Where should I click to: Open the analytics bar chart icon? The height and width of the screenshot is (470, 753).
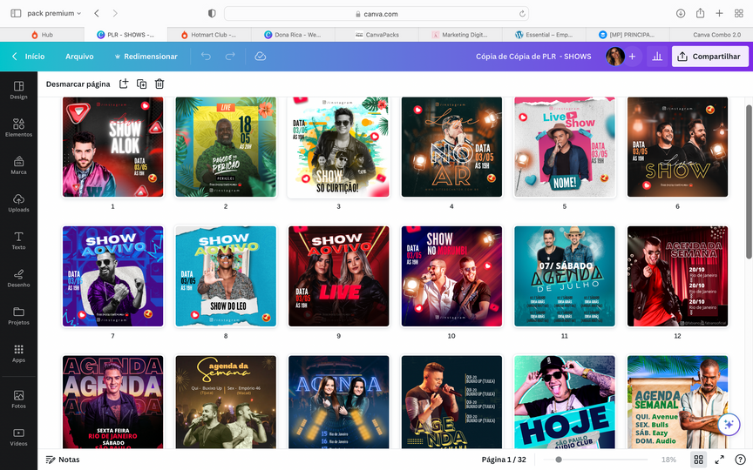tap(657, 57)
